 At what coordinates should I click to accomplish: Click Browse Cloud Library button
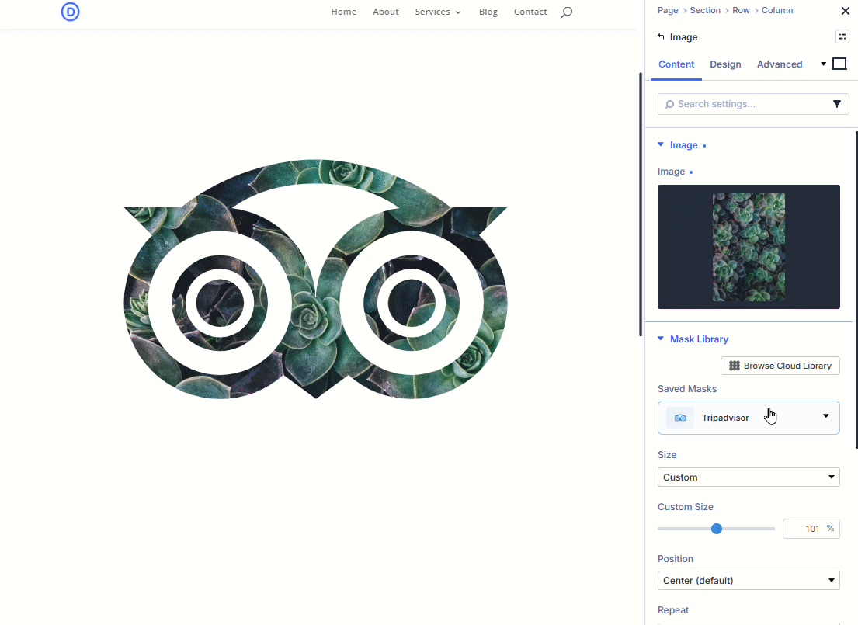(x=780, y=366)
